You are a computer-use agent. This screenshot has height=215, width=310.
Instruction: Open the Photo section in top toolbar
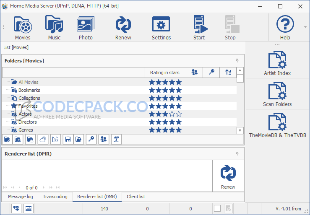coord(86,28)
